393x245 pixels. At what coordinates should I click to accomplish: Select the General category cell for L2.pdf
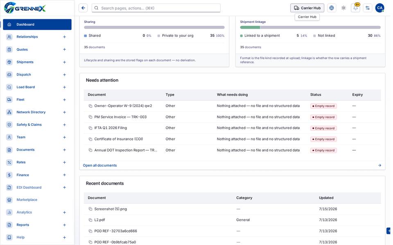pos(243,220)
